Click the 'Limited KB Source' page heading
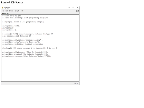The width and height of the screenshot is (144, 108). click(12, 2)
